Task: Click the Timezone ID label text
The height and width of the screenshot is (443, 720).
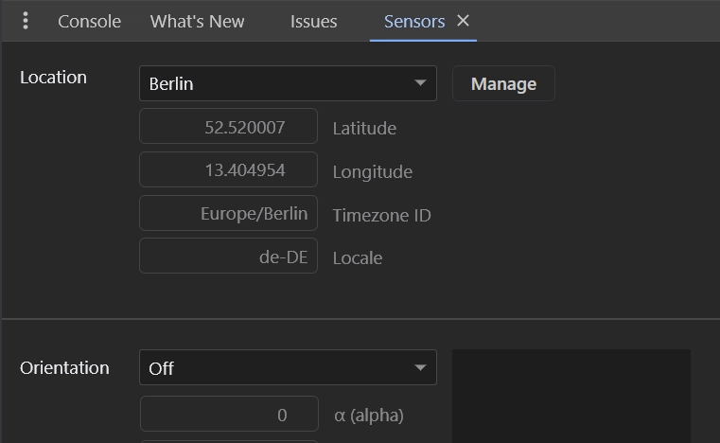Action: point(381,215)
